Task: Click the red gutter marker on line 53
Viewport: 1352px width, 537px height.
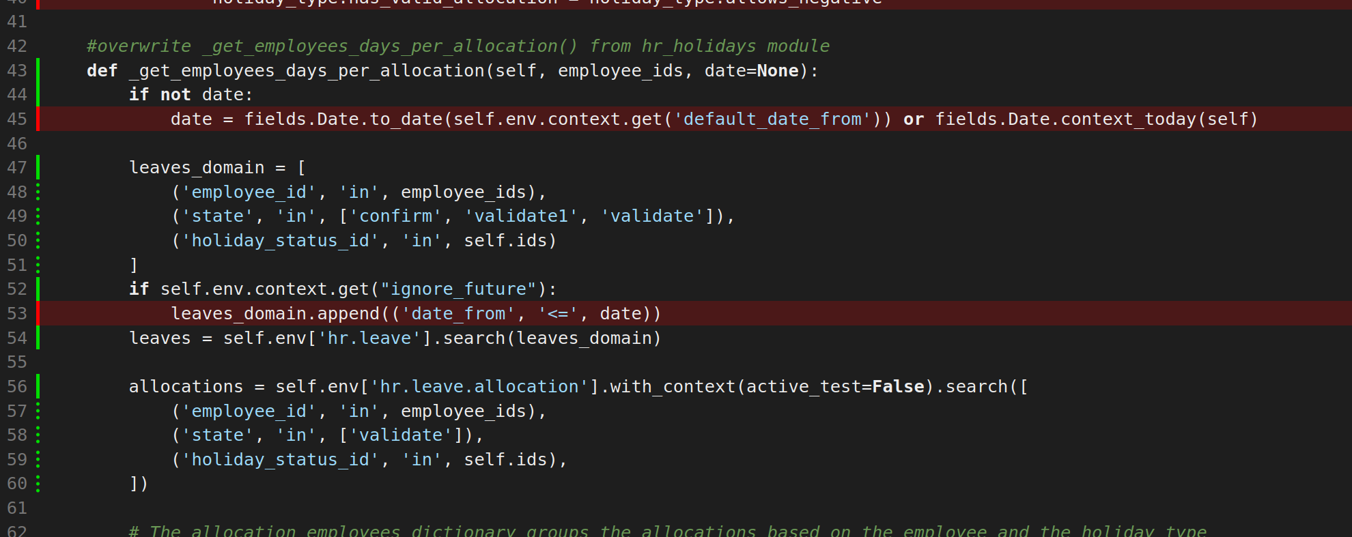Action: 38,313
